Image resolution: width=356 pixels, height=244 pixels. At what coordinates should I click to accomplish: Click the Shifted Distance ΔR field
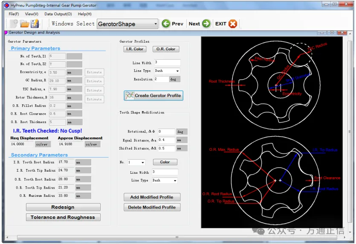click(x=166, y=148)
